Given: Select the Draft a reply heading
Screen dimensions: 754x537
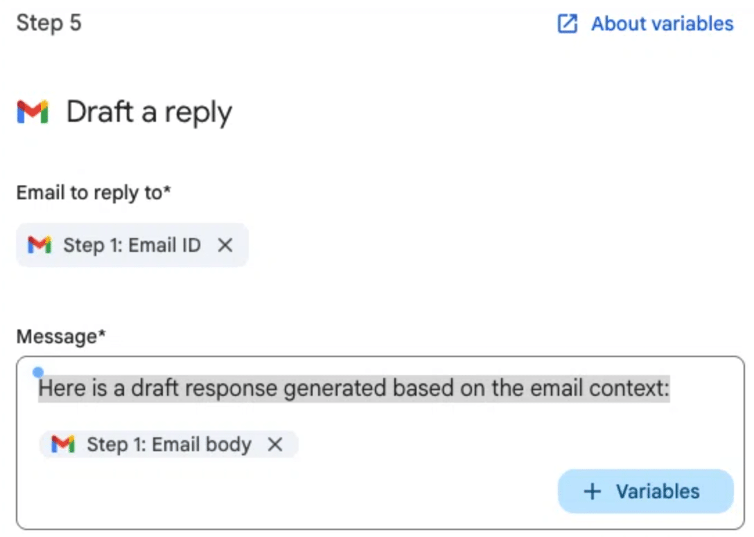Looking at the screenshot, I should pyautogui.click(x=149, y=112).
